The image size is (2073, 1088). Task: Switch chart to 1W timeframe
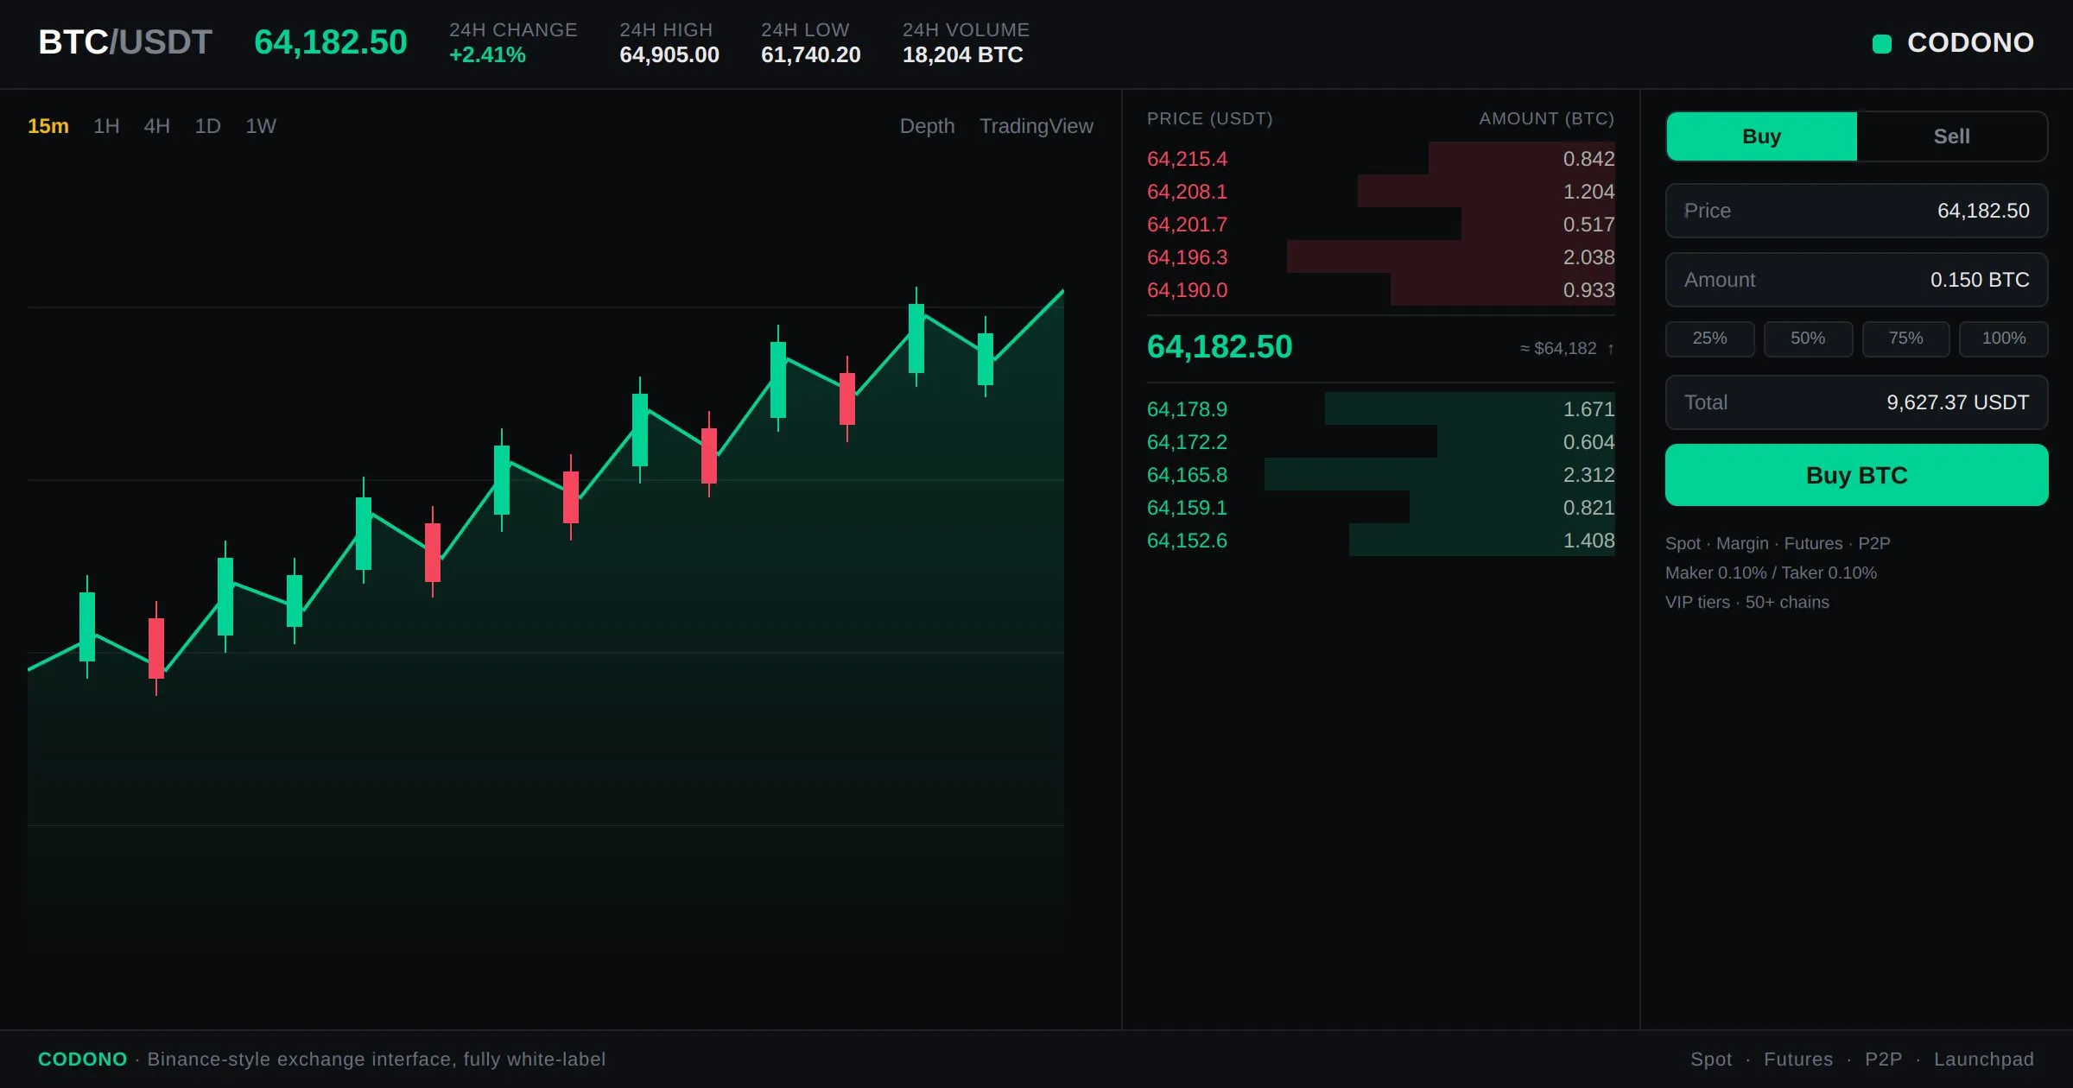pyautogui.click(x=261, y=126)
